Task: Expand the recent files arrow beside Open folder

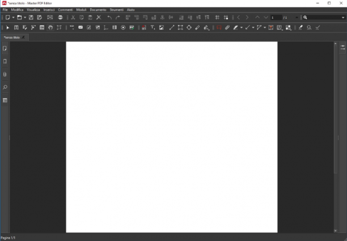Action: pyautogui.click(x=25, y=18)
